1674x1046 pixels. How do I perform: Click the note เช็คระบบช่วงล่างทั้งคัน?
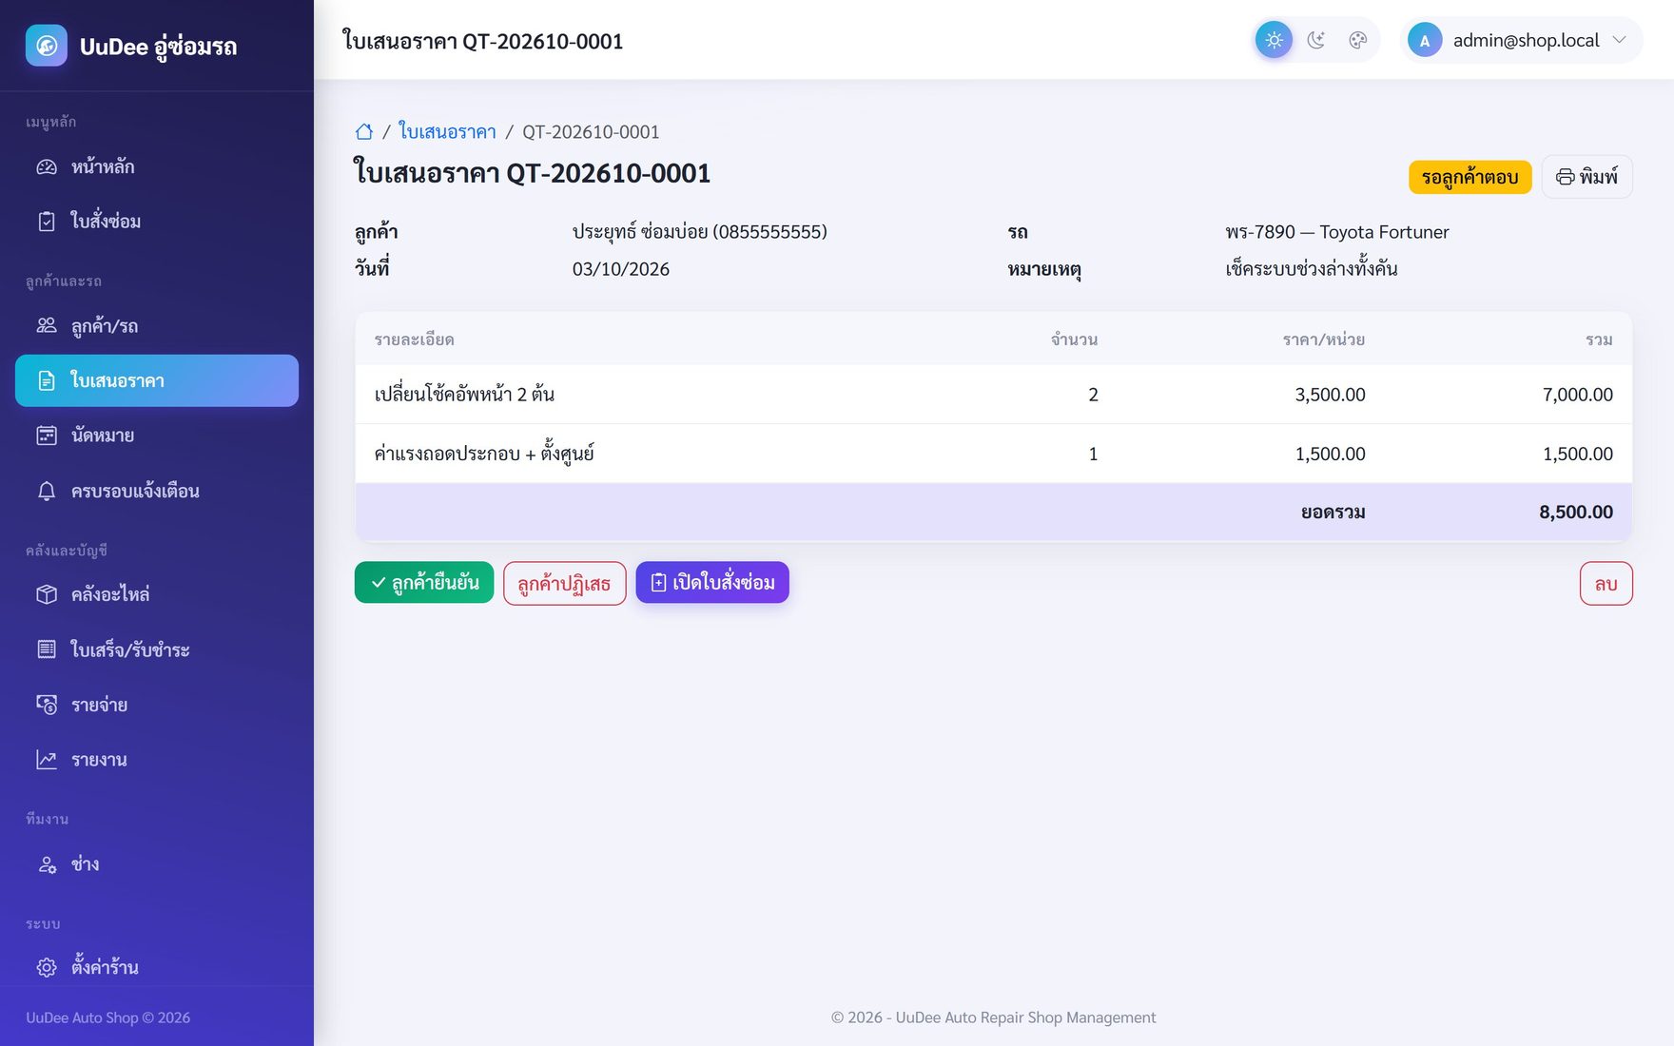coord(1311,269)
